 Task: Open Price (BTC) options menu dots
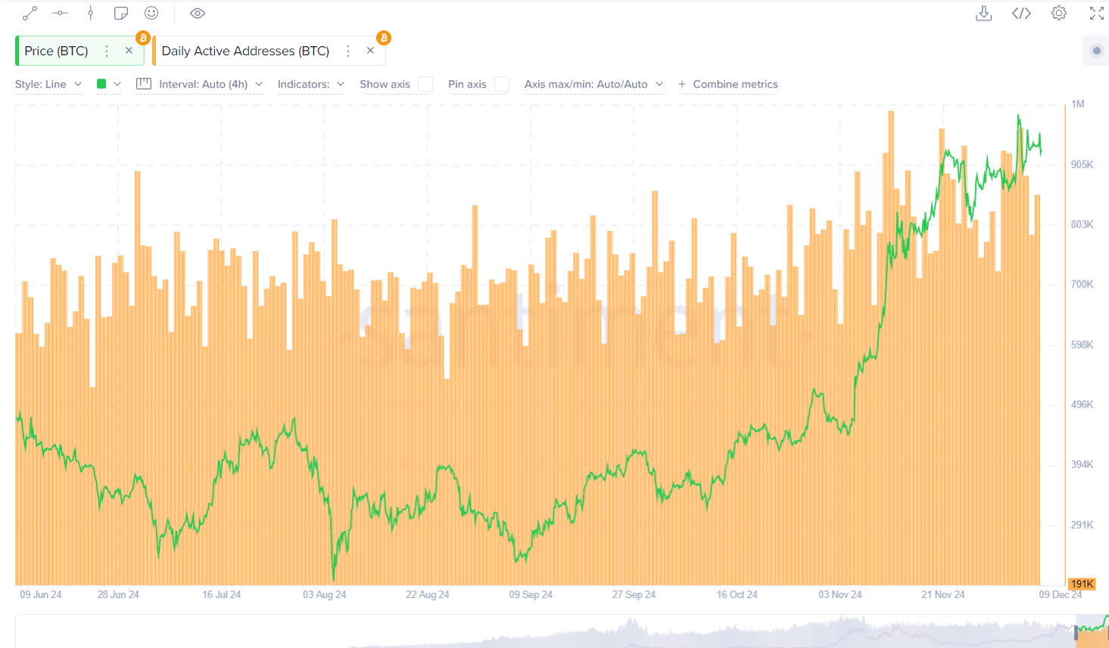[x=107, y=51]
